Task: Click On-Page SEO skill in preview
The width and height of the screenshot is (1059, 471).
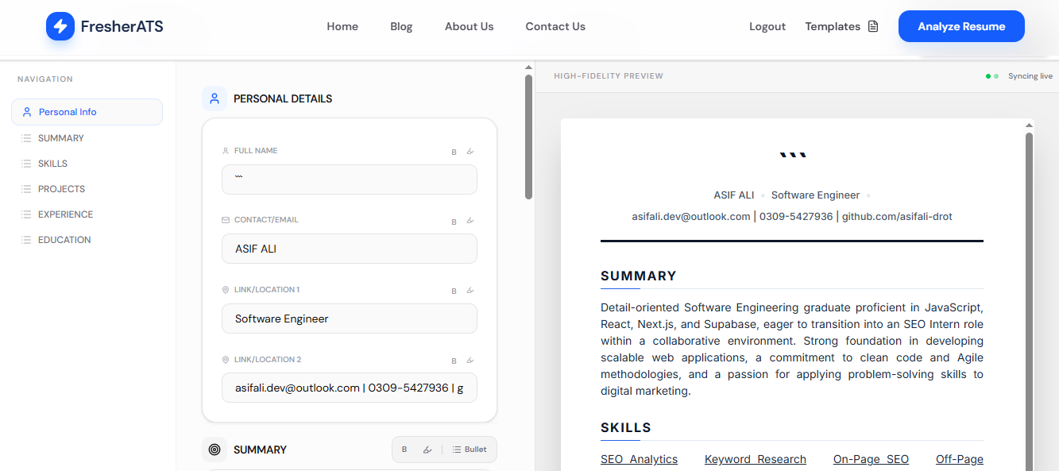Action: pyautogui.click(x=871, y=459)
